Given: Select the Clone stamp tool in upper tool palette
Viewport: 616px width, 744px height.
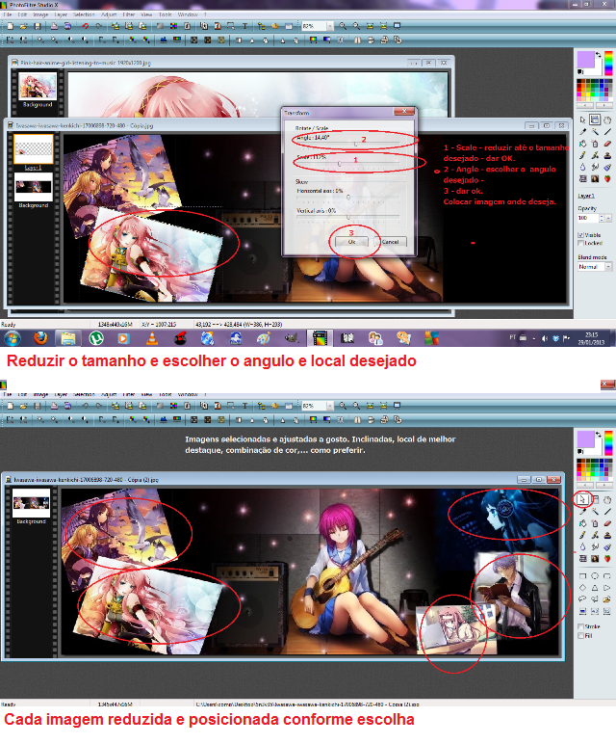Looking at the screenshot, I should click(x=607, y=155).
